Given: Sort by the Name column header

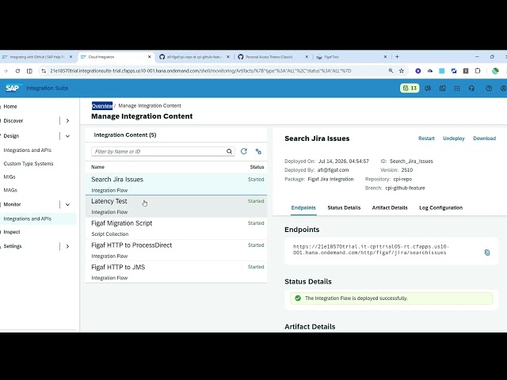Looking at the screenshot, I should pyautogui.click(x=97, y=167).
